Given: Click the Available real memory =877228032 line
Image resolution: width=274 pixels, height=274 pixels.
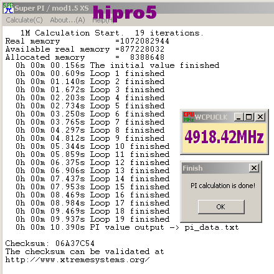Looking at the screenshot, I should (85, 49).
